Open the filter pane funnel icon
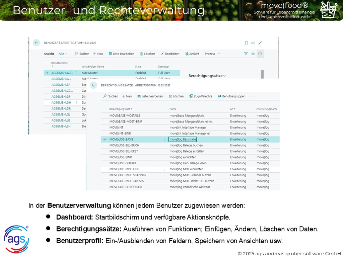This screenshot has width=343, height=257. [246, 54]
